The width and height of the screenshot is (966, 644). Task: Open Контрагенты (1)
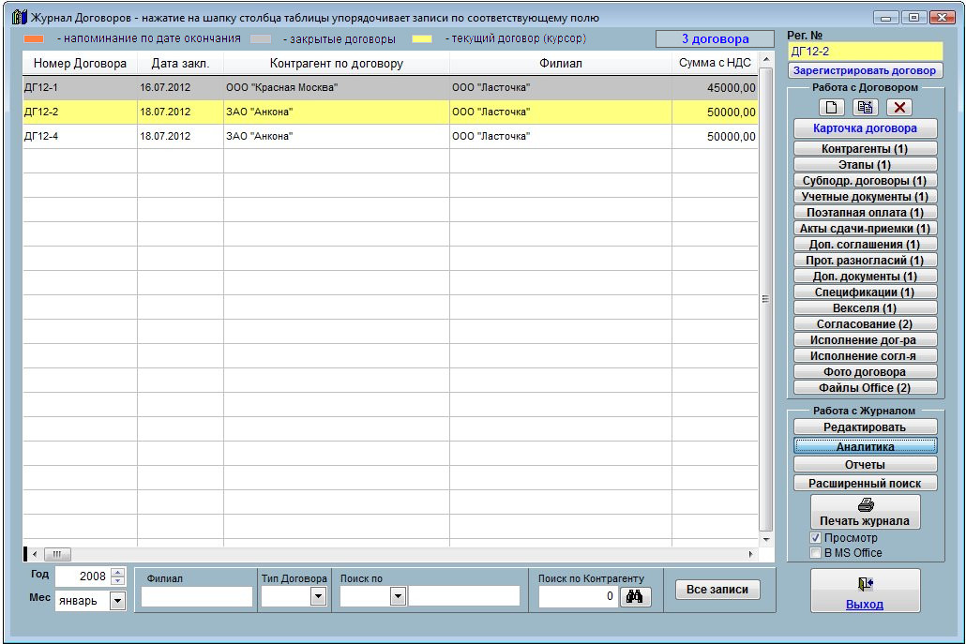click(x=865, y=148)
